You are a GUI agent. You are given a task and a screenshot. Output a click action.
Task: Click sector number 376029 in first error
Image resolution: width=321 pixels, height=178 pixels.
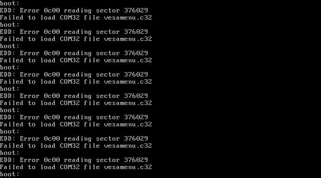pos(136,10)
